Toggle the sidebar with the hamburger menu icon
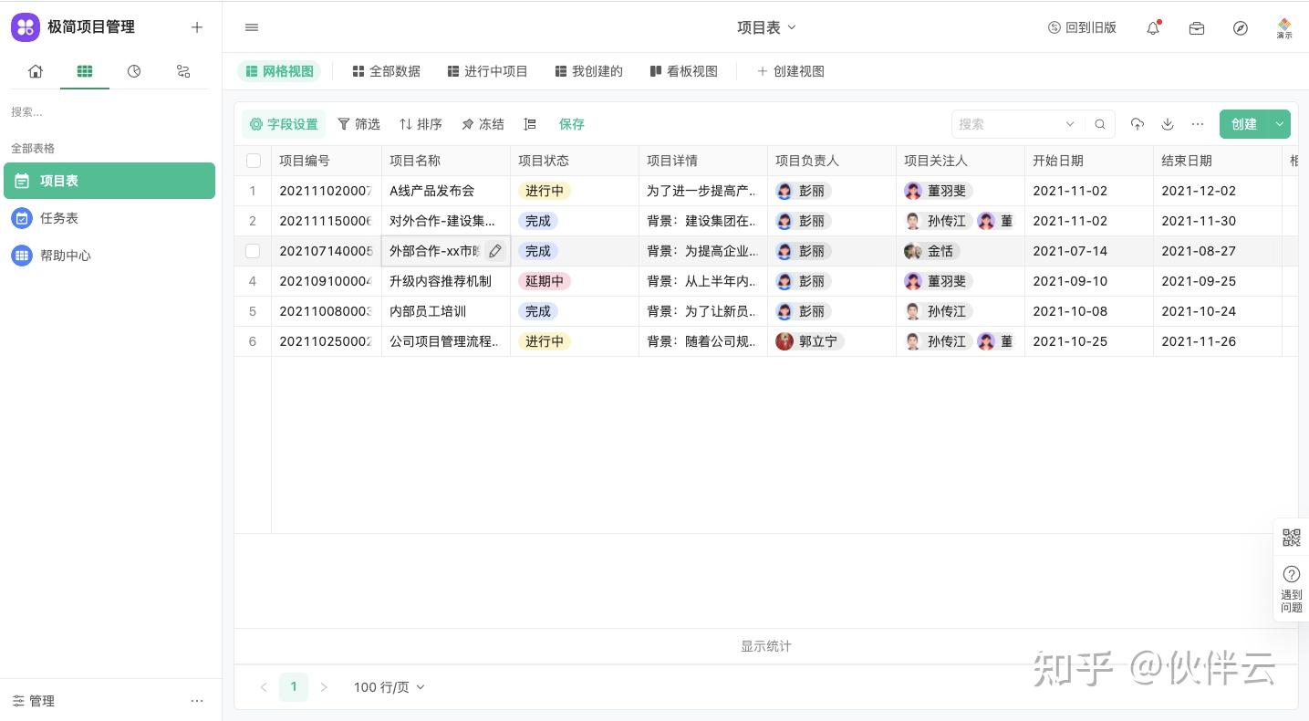This screenshot has height=721, width=1309. coord(252,27)
